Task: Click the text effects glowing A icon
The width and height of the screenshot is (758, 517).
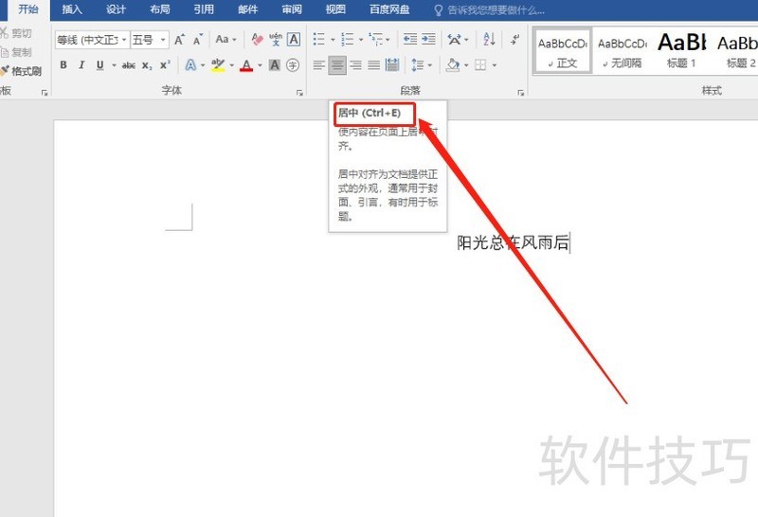Action: point(191,64)
